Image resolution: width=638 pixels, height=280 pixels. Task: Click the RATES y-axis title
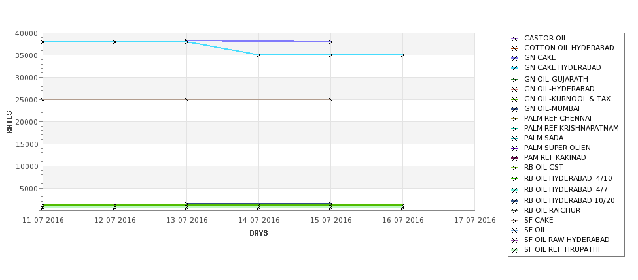9,122
